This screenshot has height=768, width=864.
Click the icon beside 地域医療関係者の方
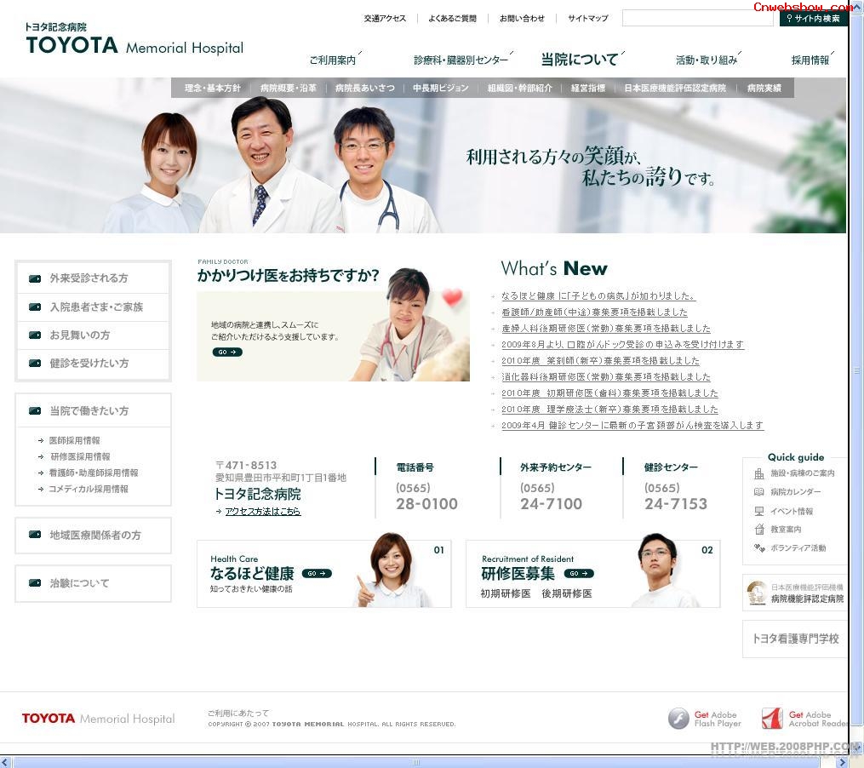[35, 535]
